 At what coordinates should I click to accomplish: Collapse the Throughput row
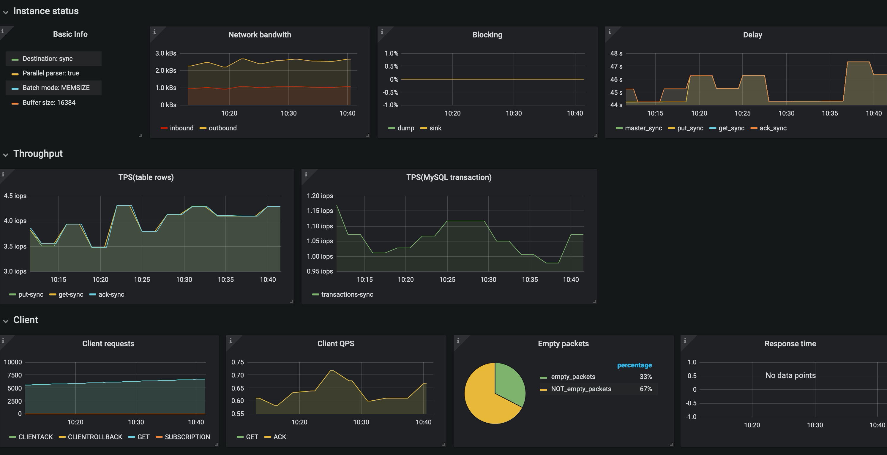pyautogui.click(x=6, y=154)
